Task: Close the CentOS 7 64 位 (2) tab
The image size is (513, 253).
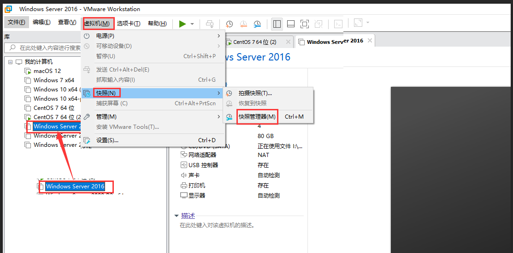Action: coord(288,42)
